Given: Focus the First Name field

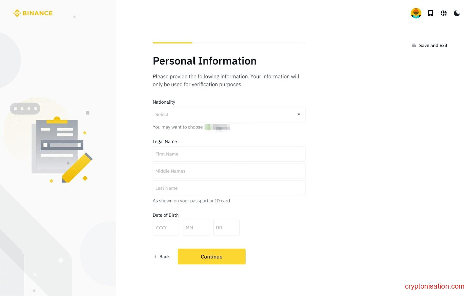Looking at the screenshot, I should click(x=229, y=154).
